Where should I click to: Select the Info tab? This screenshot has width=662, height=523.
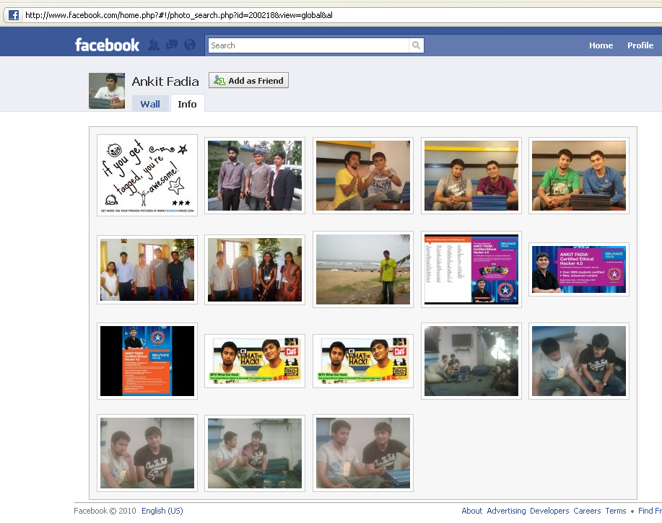pos(187,104)
